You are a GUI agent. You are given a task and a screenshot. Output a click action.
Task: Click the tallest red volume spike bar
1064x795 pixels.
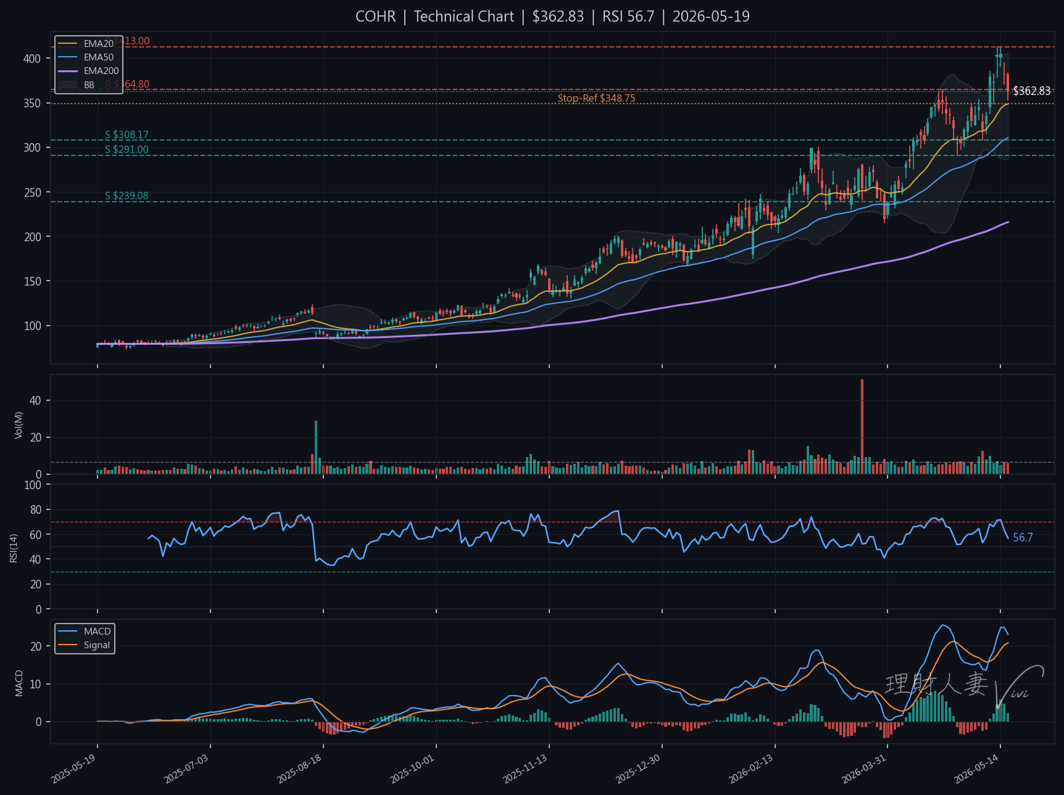tap(862, 427)
